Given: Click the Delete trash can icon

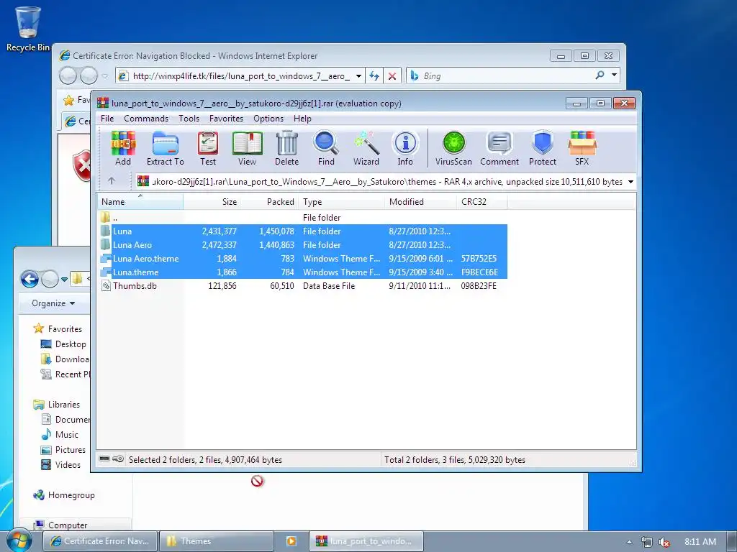Looking at the screenshot, I should pos(286,148).
